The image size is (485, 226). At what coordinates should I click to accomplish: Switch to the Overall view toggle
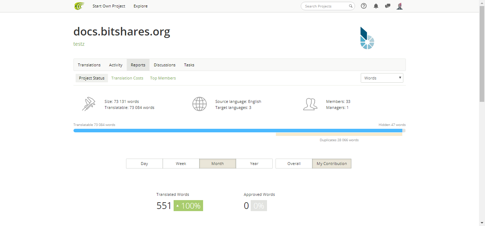(294, 164)
